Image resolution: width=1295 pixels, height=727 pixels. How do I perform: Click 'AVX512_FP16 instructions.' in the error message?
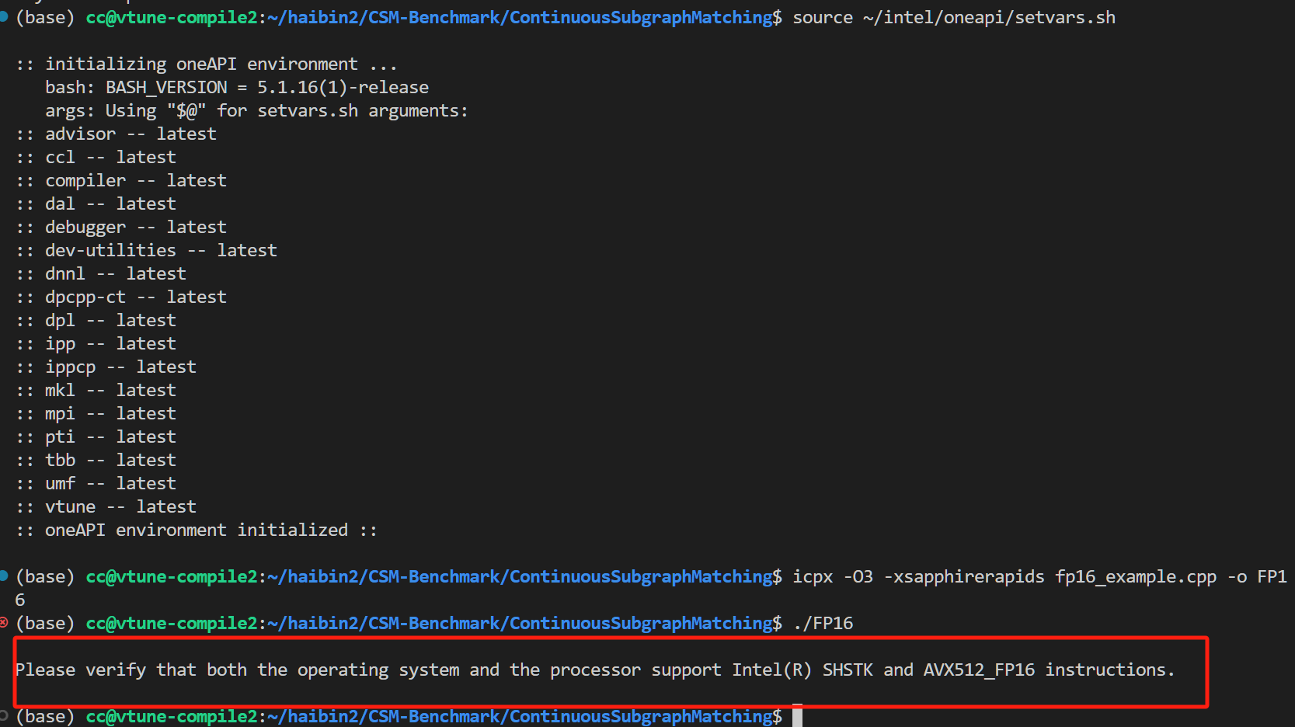pos(1049,670)
